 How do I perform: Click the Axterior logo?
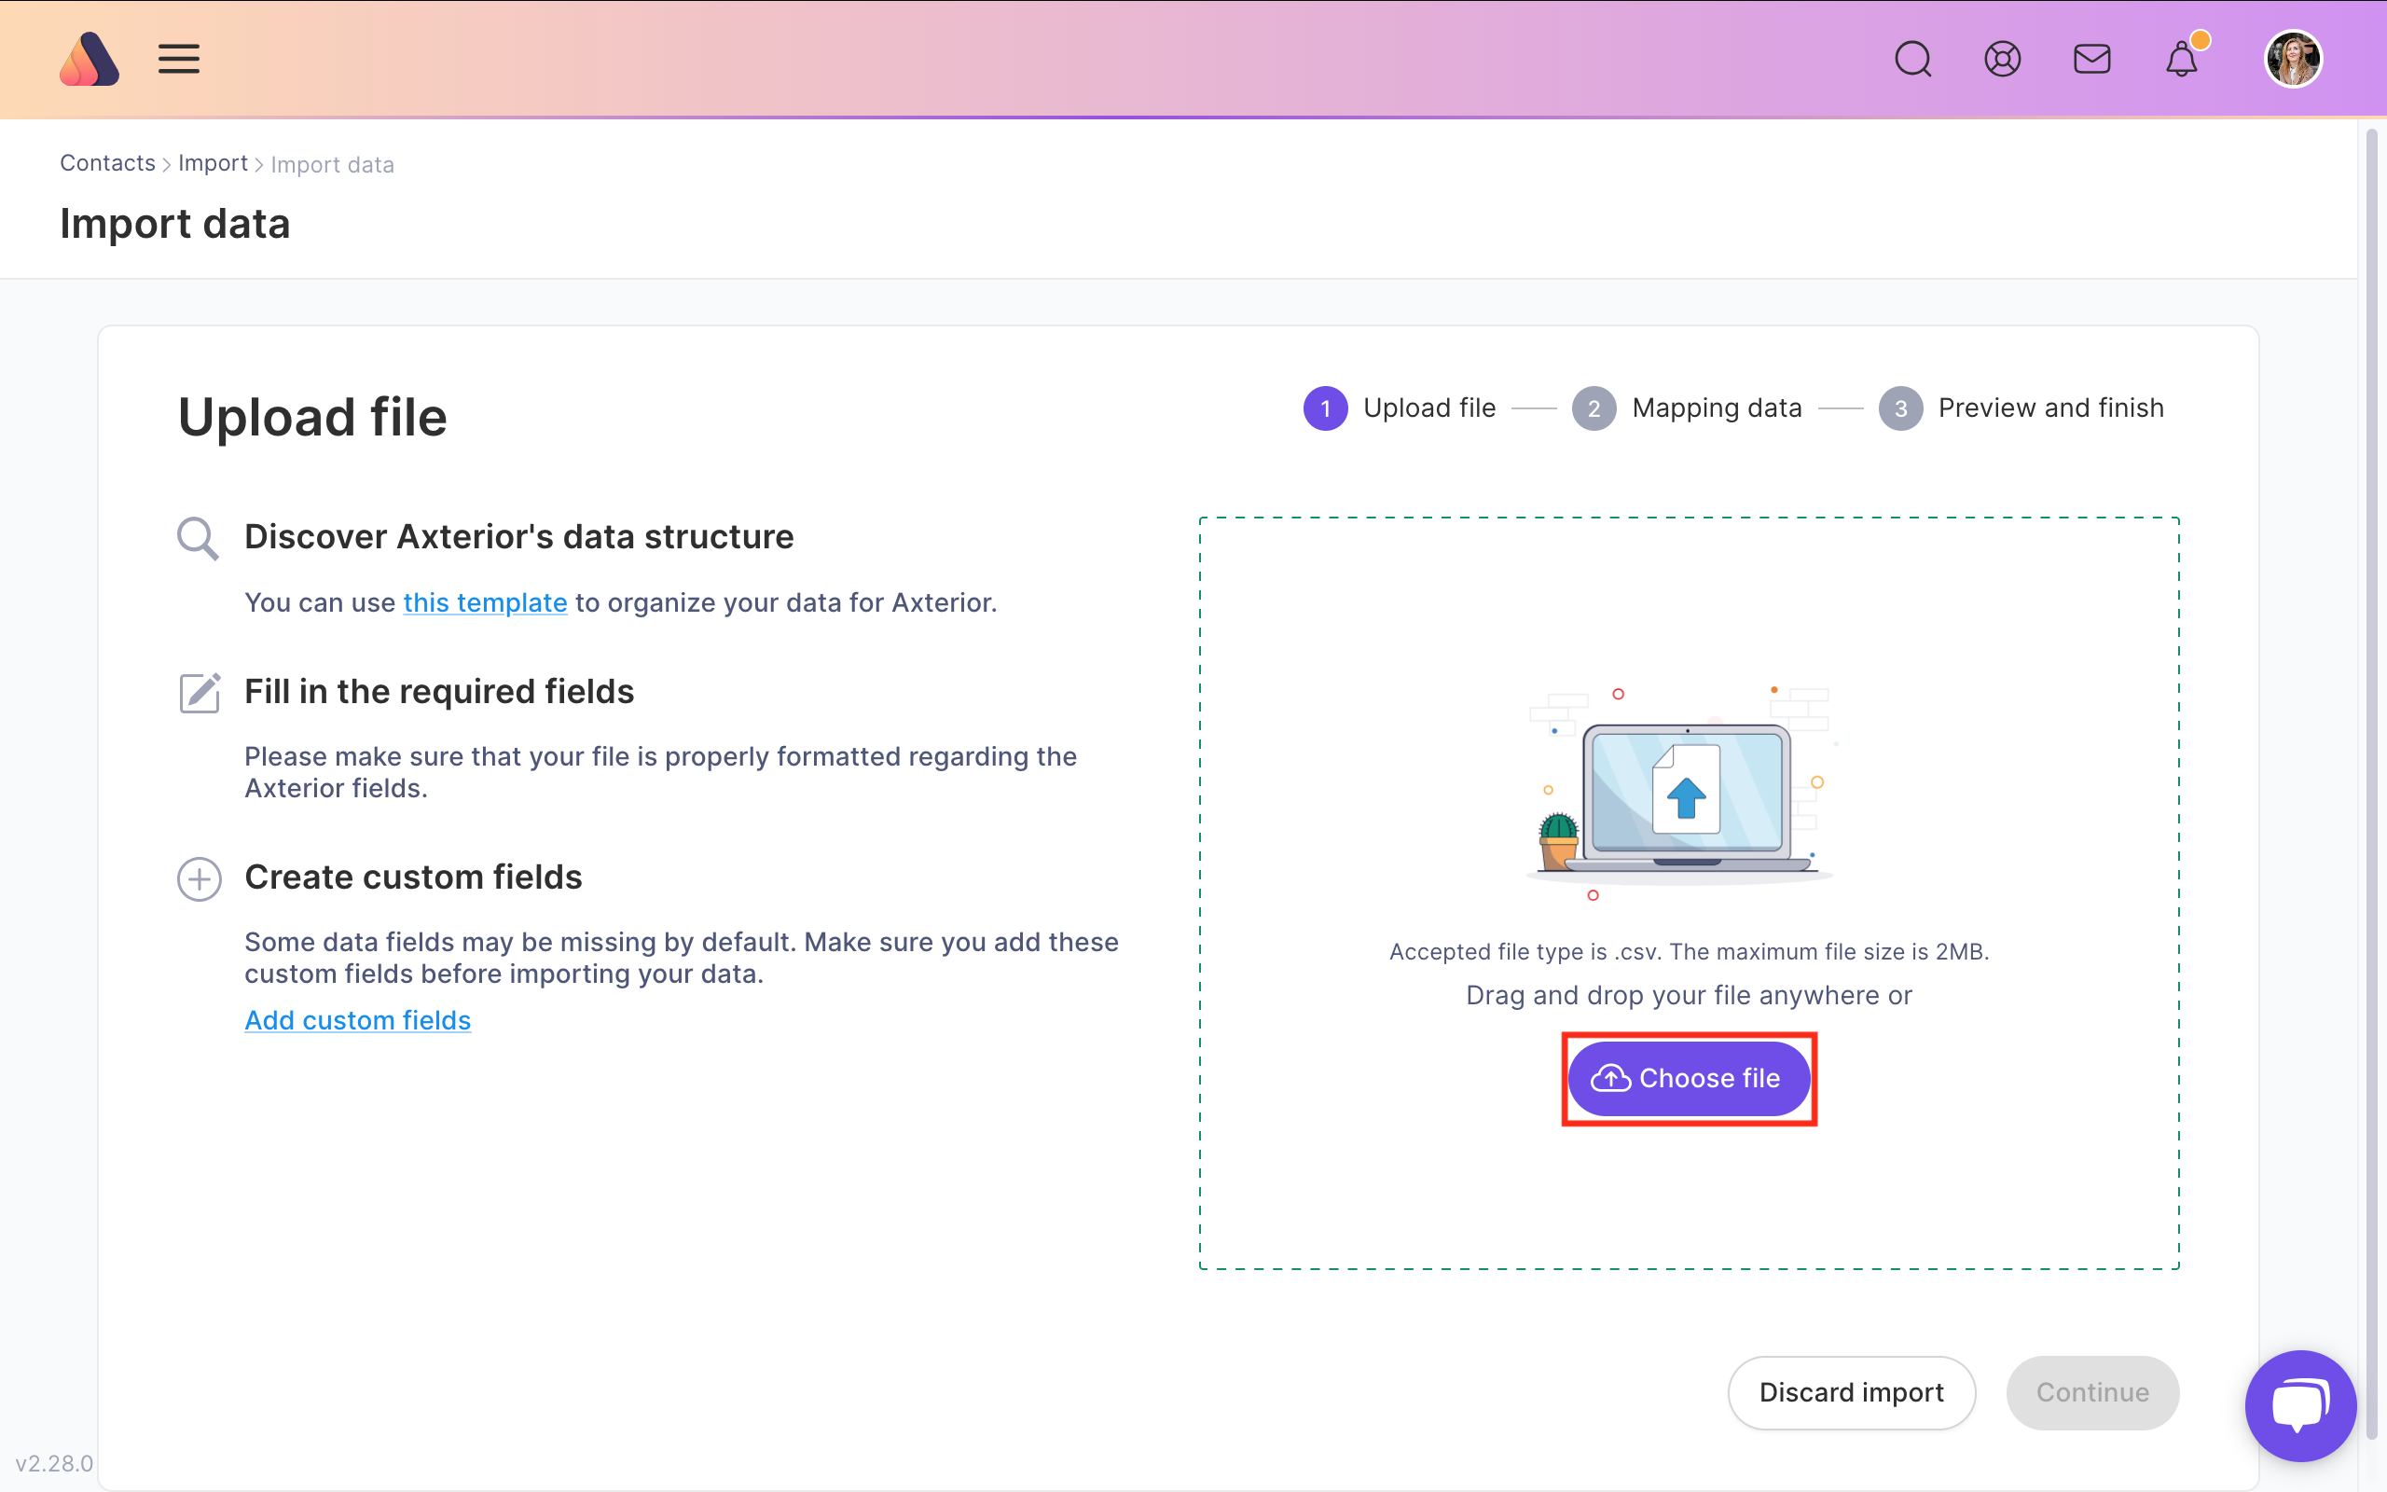pyautogui.click(x=89, y=59)
